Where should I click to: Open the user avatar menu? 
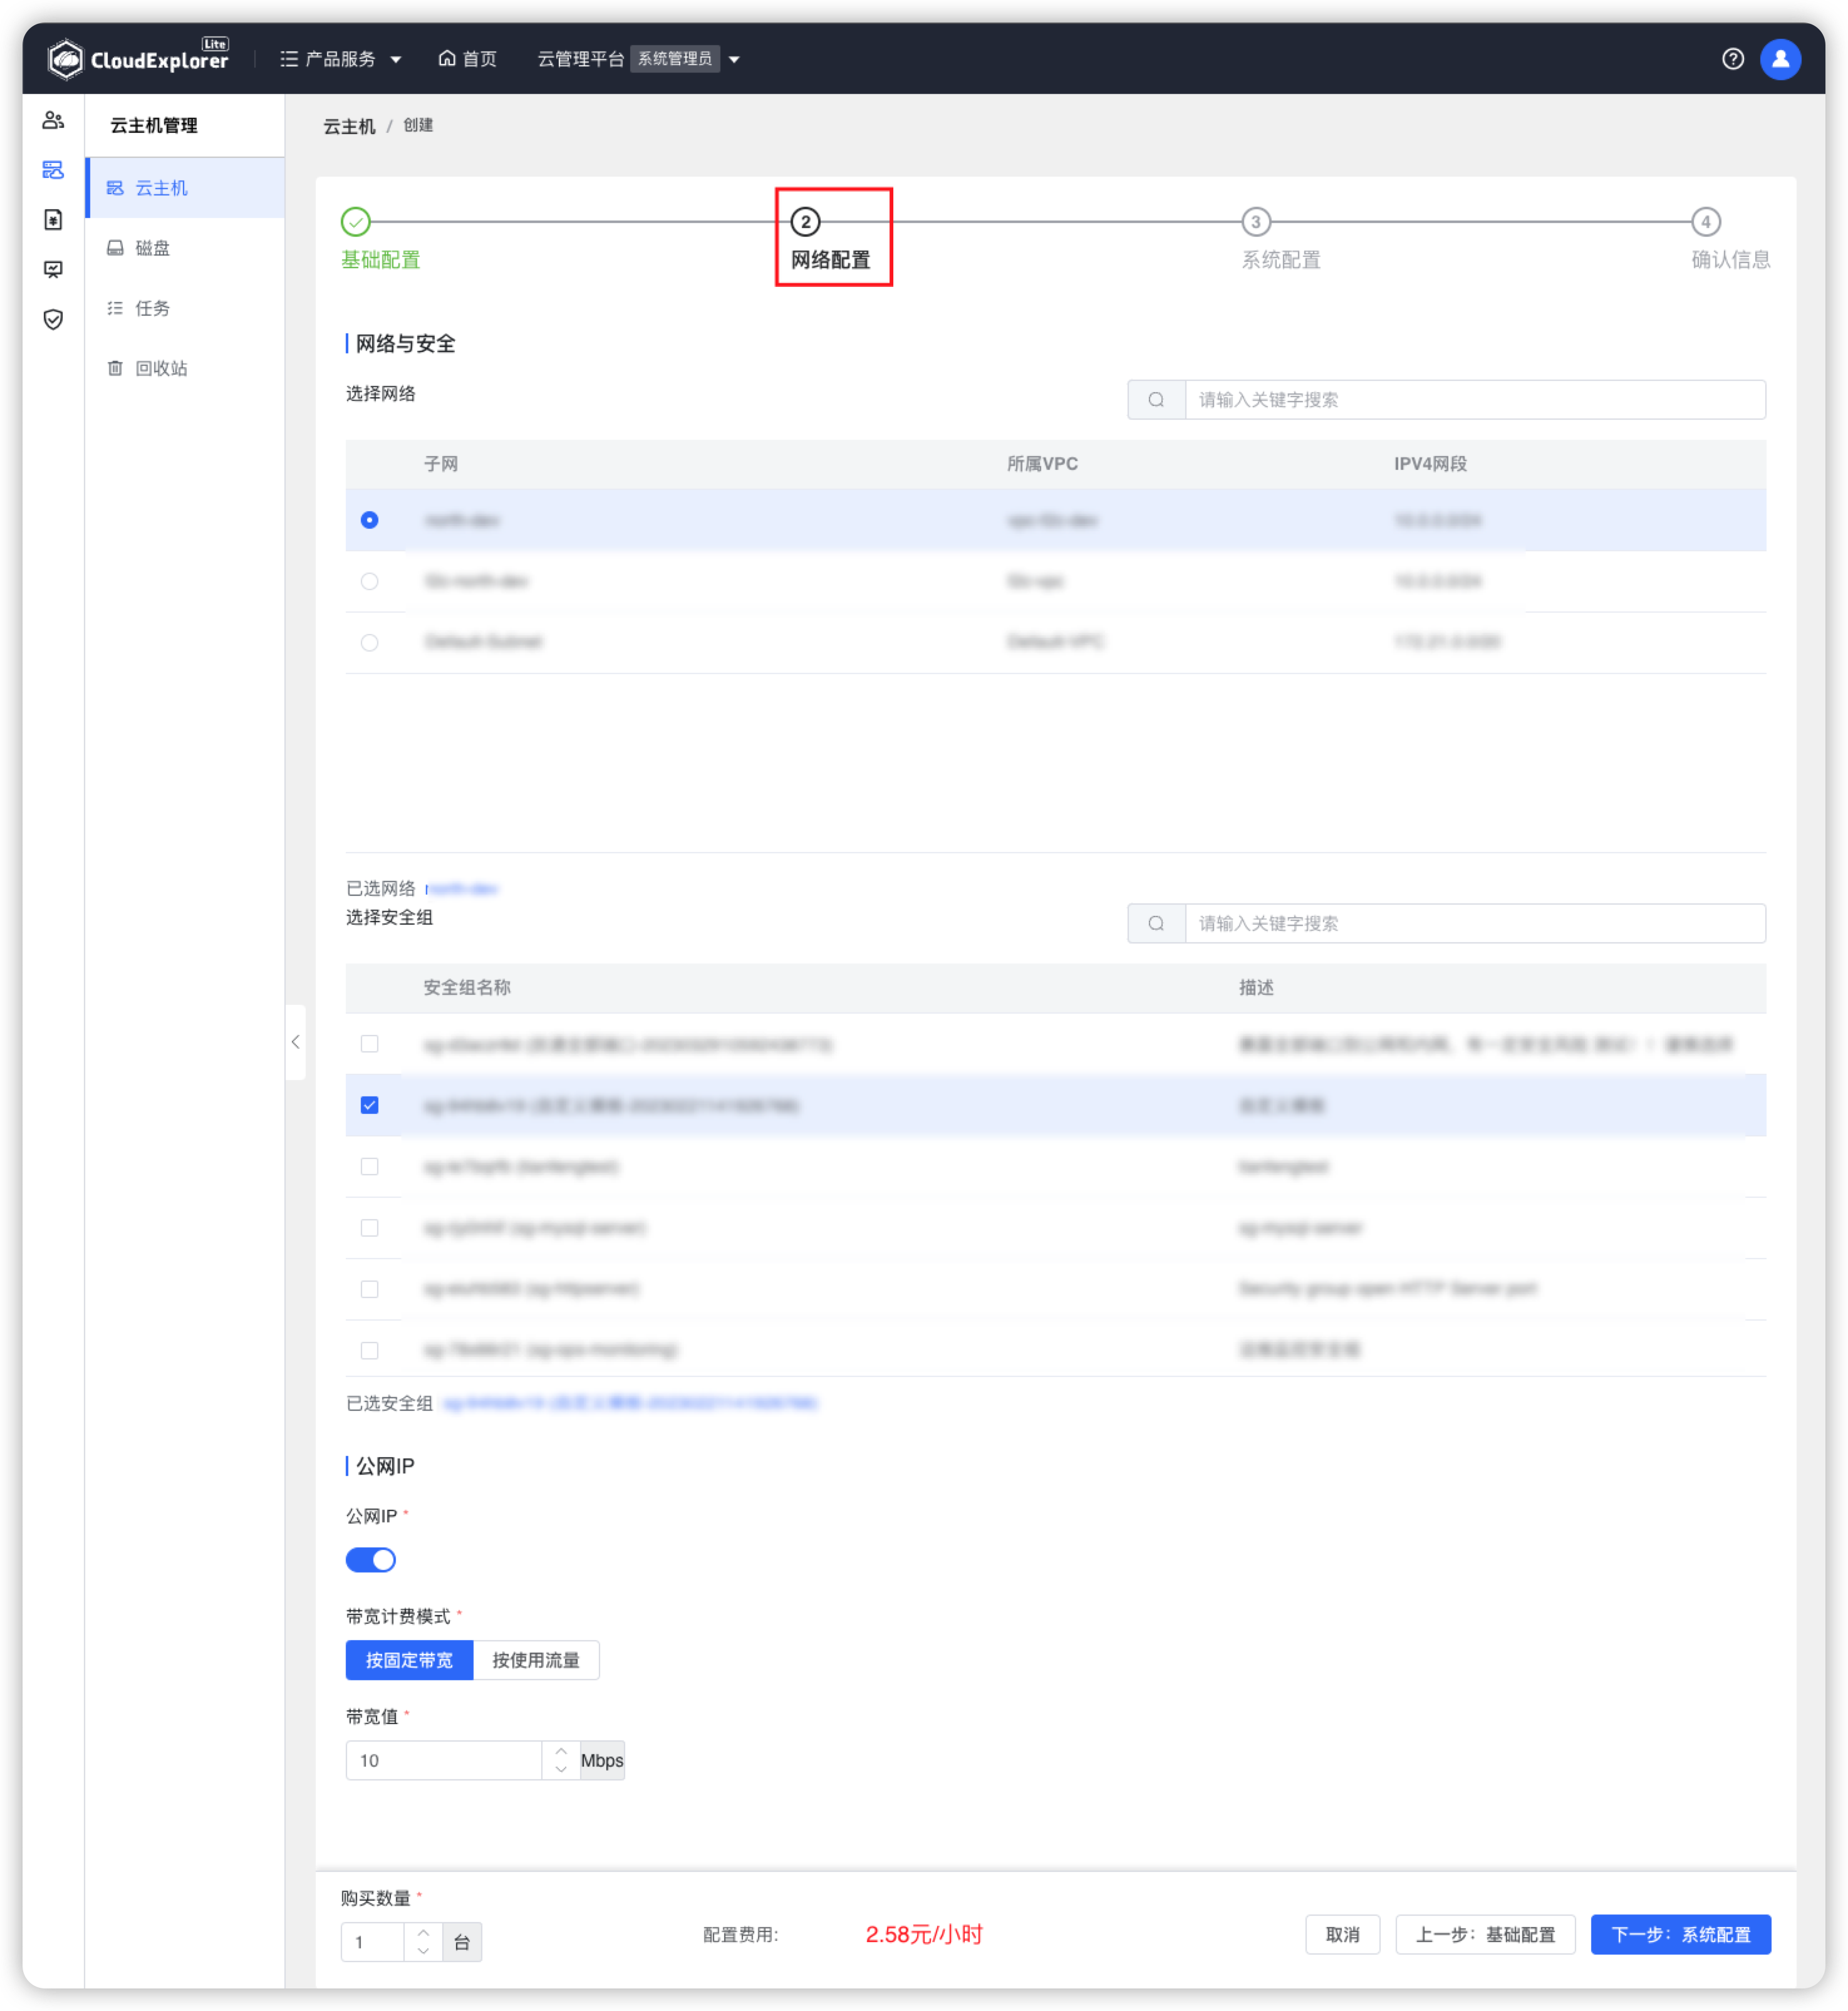point(1781,59)
